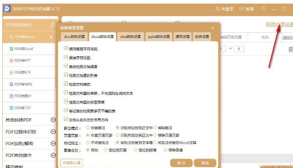The image size is (293, 168).
Task: Click the 恢复默认值 button
Action: (x=71, y=163)
